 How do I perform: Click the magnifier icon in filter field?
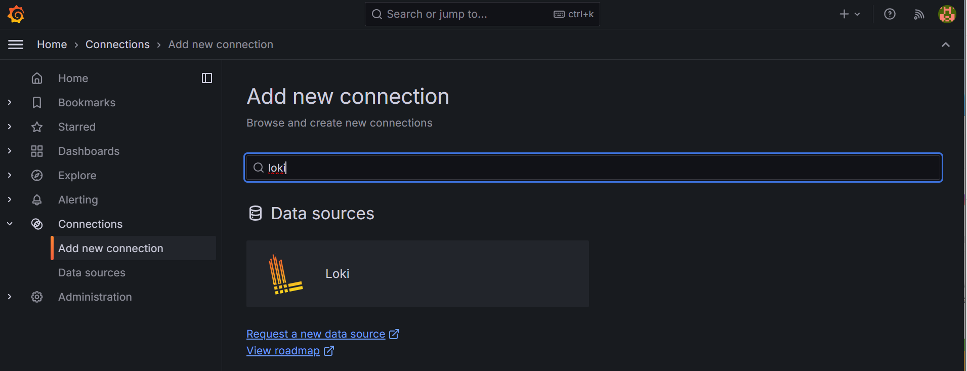[x=259, y=168]
